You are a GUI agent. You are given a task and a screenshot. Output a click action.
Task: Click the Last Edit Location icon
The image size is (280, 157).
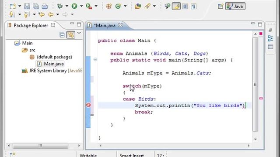pos(42,14)
